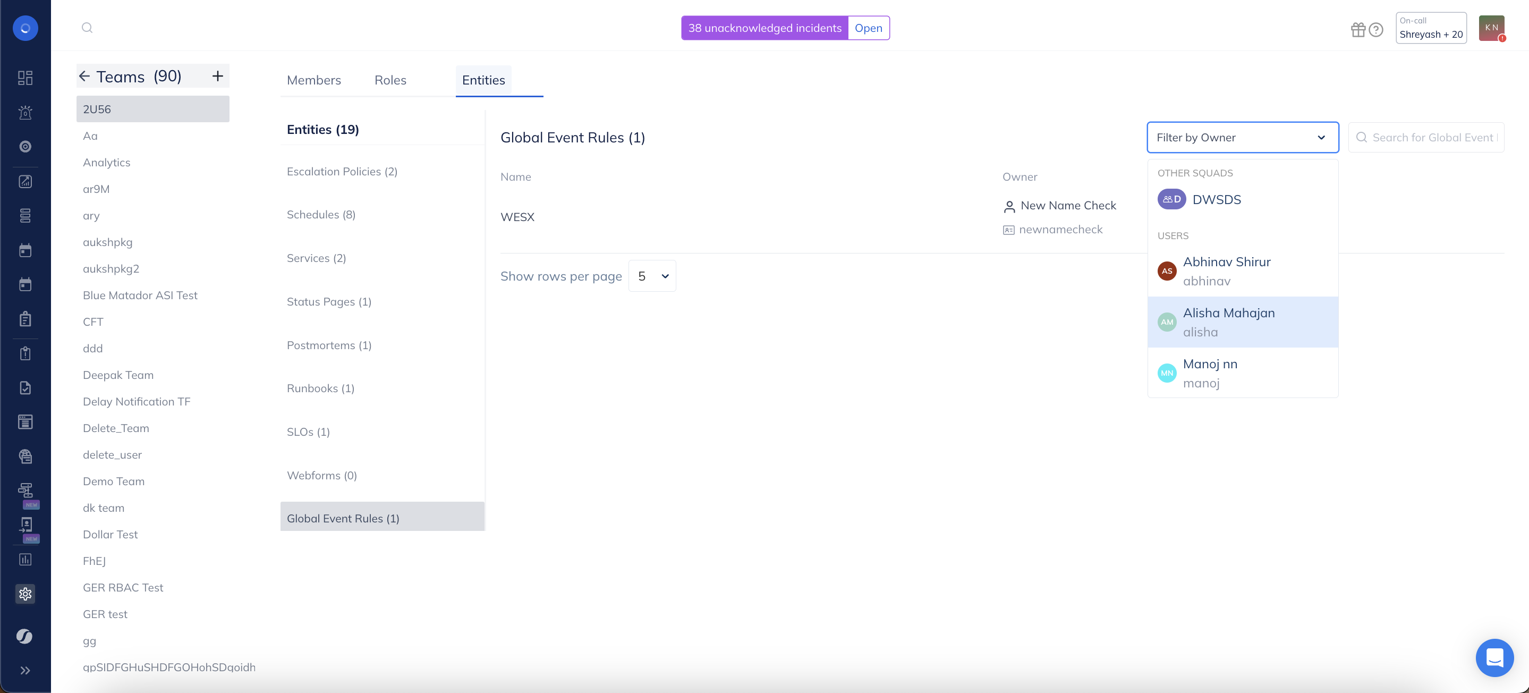
Task: Click the Search for Global Event field
Action: tap(1432, 137)
